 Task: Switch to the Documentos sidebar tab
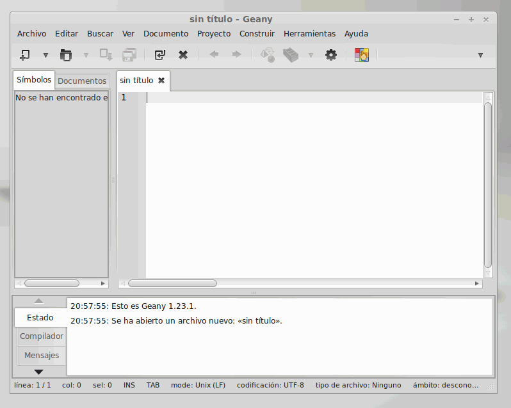tap(82, 81)
